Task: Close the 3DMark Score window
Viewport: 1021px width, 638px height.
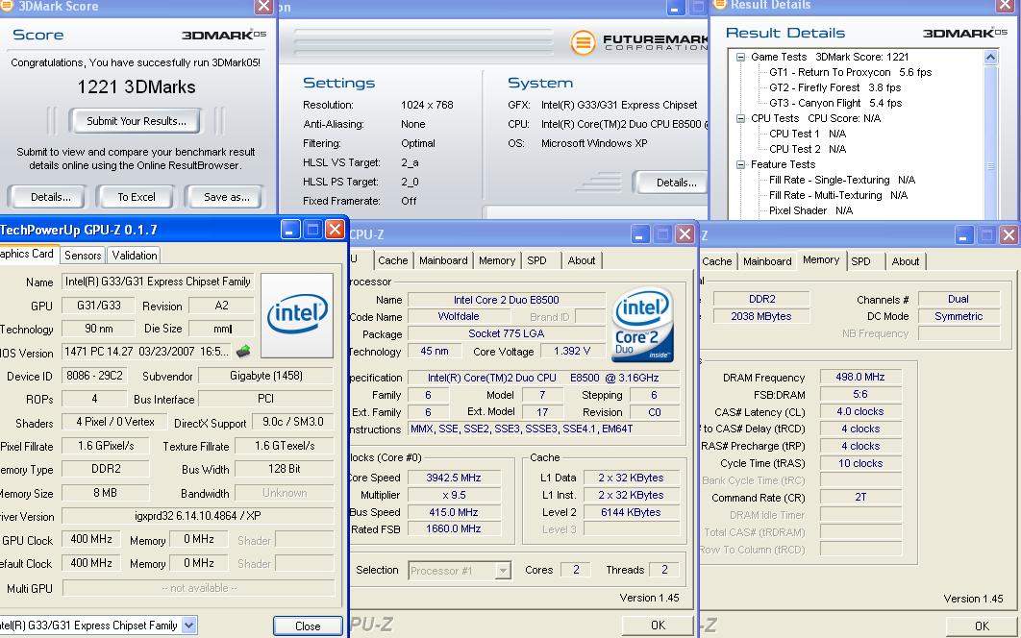Action: [x=263, y=7]
